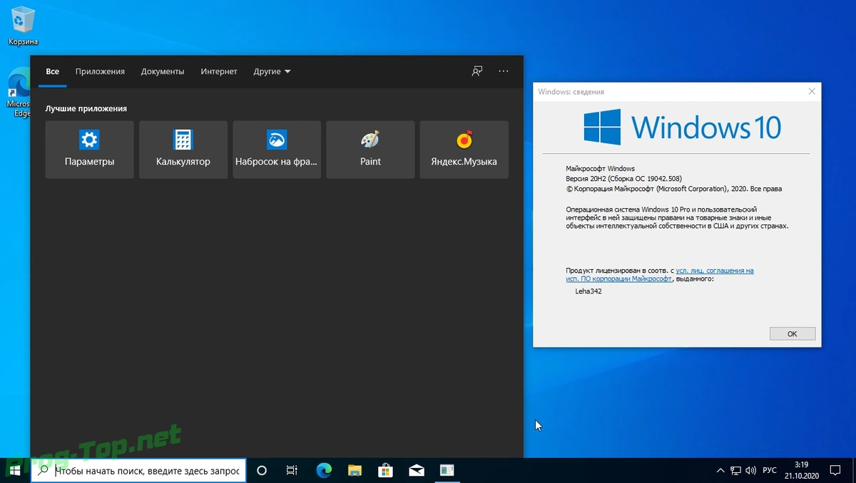Open the Яндекс.Музыка app tile
856x483 pixels.
[464, 150]
